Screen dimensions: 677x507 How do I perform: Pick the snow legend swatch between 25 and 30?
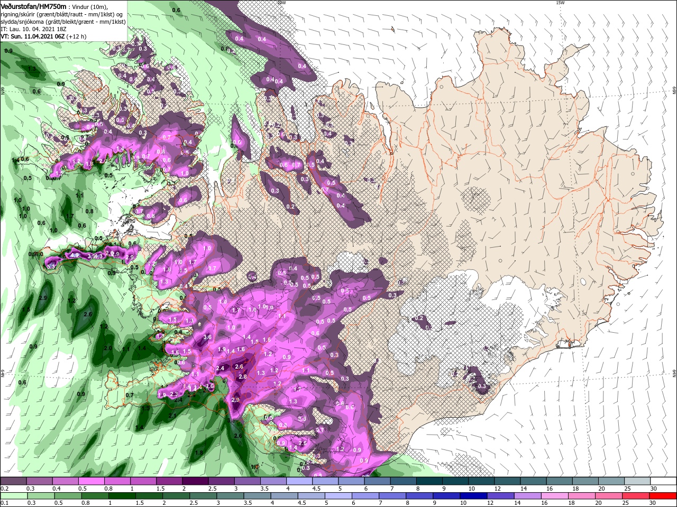[637, 481]
